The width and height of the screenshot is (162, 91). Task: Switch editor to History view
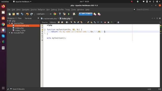[53, 22]
